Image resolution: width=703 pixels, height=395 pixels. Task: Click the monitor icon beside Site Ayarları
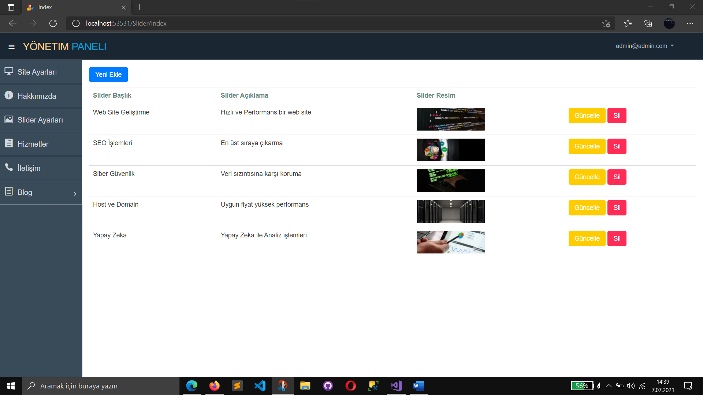pos(9,71)
